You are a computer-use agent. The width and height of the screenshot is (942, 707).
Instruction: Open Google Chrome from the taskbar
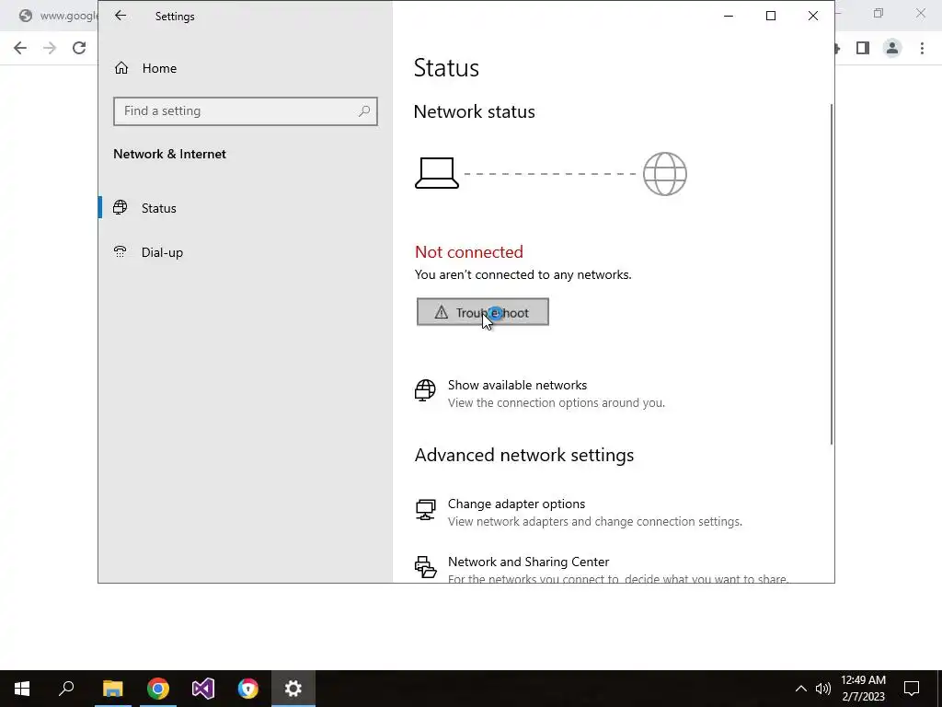point(158,689)
